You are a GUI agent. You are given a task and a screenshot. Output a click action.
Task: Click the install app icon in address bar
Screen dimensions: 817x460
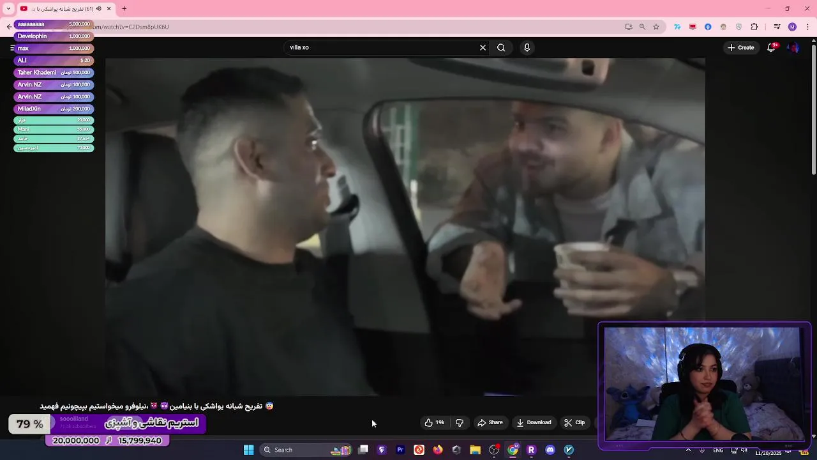point(629,27)
